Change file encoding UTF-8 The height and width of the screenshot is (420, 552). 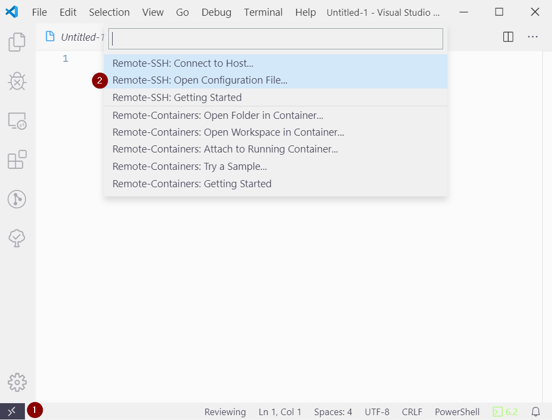pos(377,412)
